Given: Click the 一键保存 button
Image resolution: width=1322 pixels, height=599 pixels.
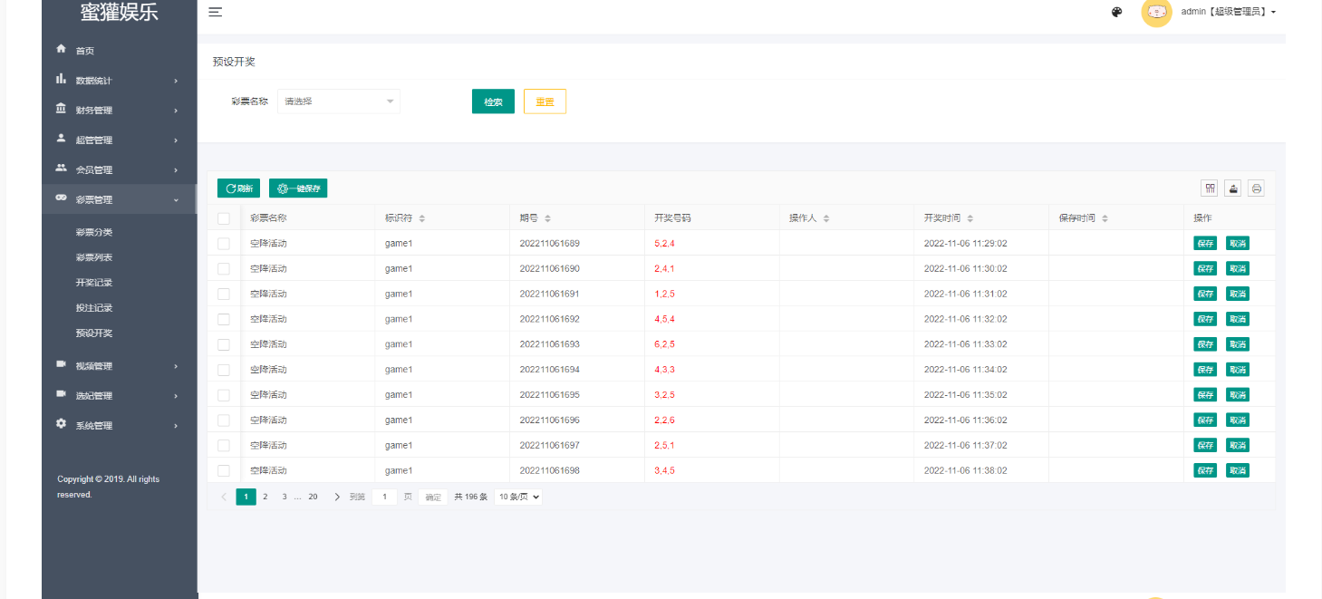Looking at the screenshot, I should tap(298, 188).
